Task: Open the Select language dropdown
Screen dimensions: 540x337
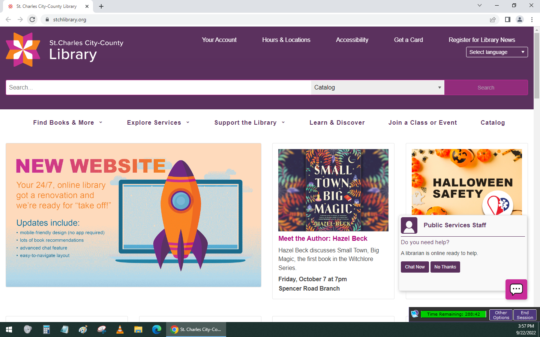Action: 497,52
